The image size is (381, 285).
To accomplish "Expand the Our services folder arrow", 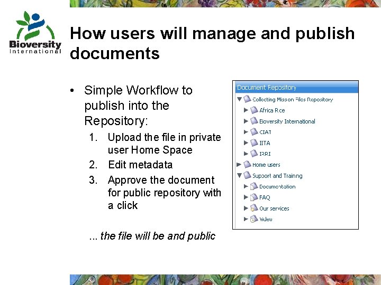I will pyautogui.click(x=246, y=208).
